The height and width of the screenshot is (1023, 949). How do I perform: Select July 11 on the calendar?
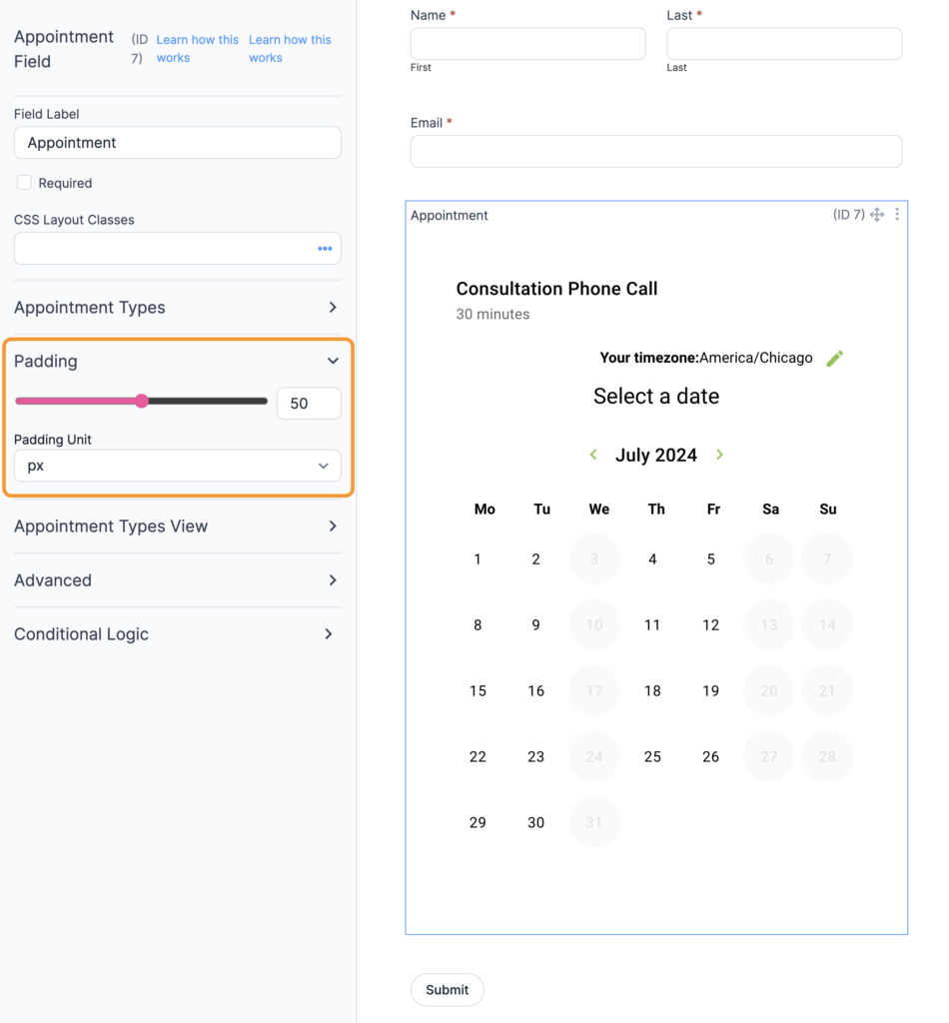coord(652,625)
